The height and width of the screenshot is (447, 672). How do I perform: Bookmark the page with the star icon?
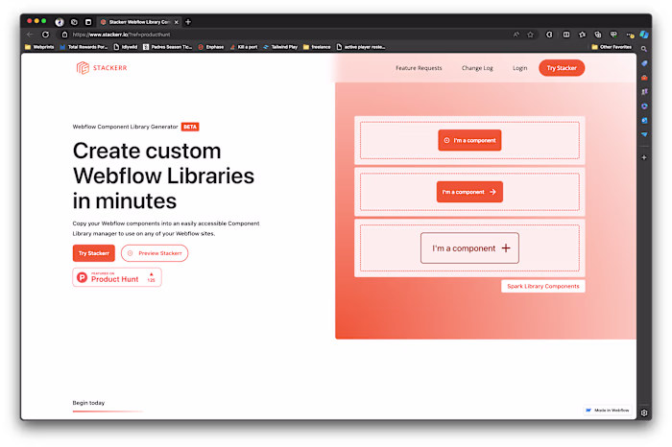[x=530, y=35]
